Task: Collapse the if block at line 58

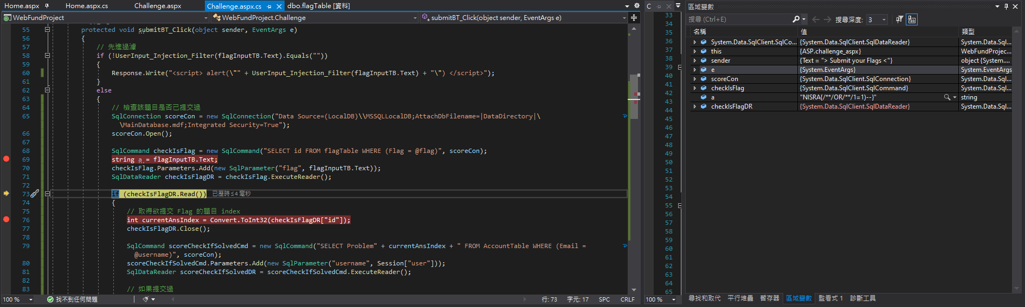Action: (x=47, y=56)
